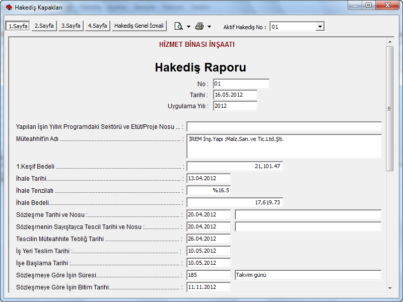Click the Hakediş Kapakları title bar app icon
Image resolution: width=403 pixels, height=302 pixels.
click(9, 8)
